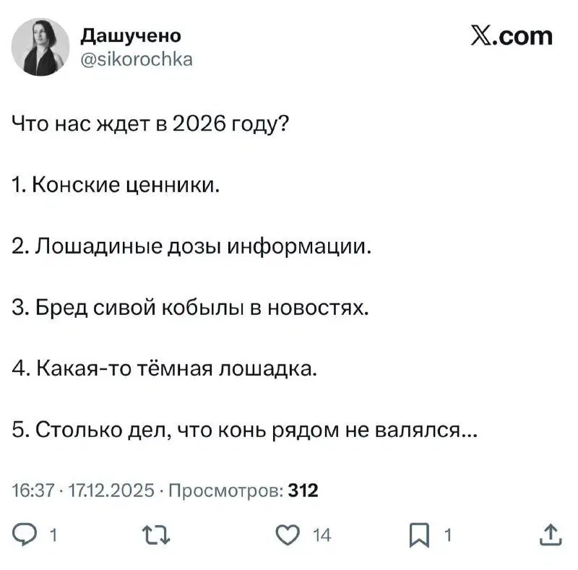Click the reply speech bubble icon
The image size is (578, 570).
[x=25, y=535]
